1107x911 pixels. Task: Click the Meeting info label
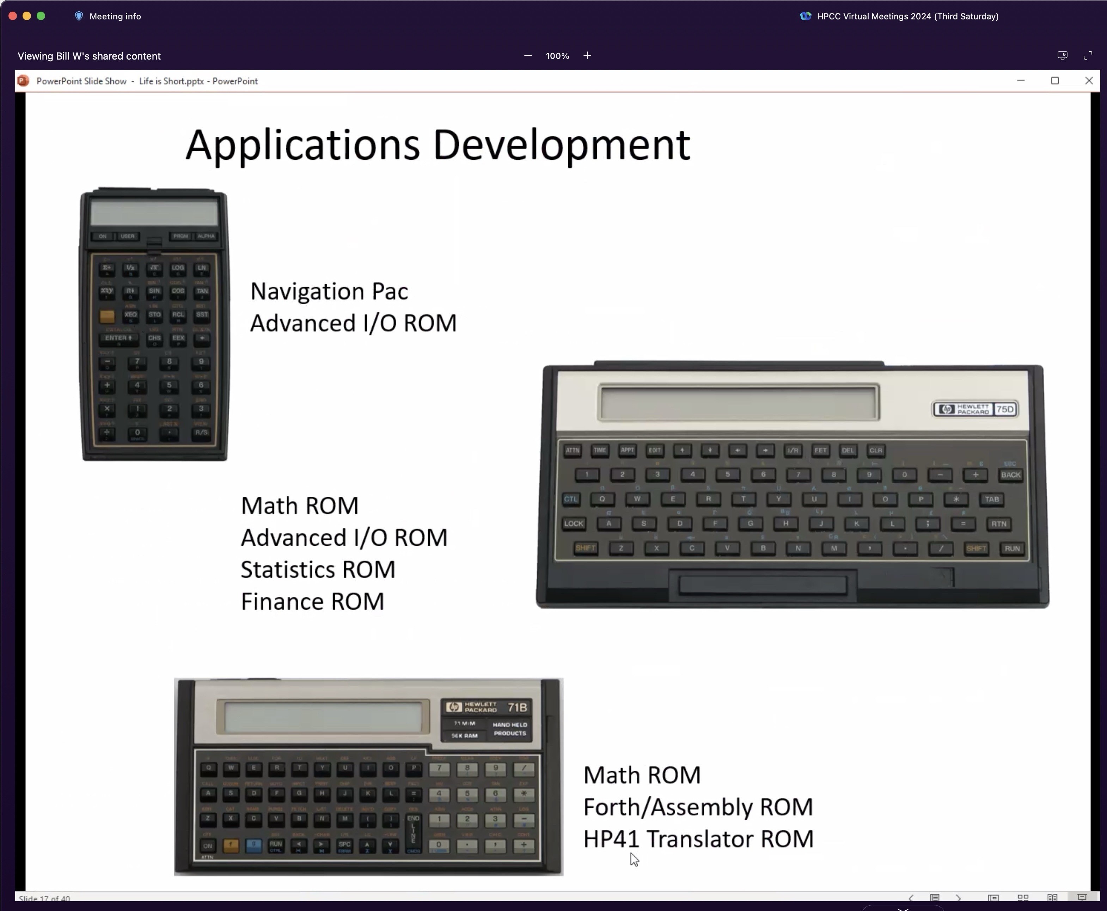pyautogui.click(x=115, y=16)
